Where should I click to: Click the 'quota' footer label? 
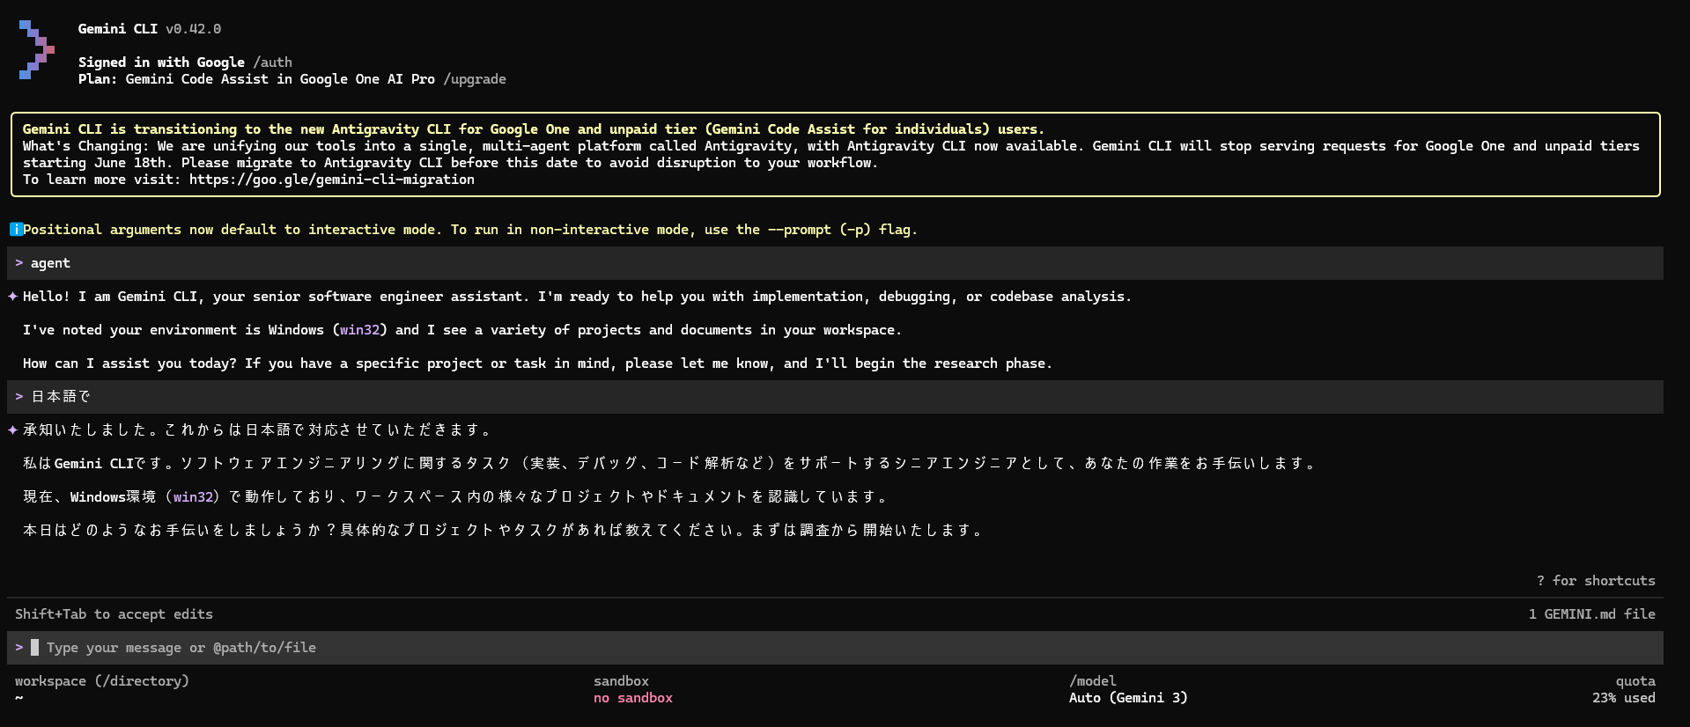tap(1635, 681)
